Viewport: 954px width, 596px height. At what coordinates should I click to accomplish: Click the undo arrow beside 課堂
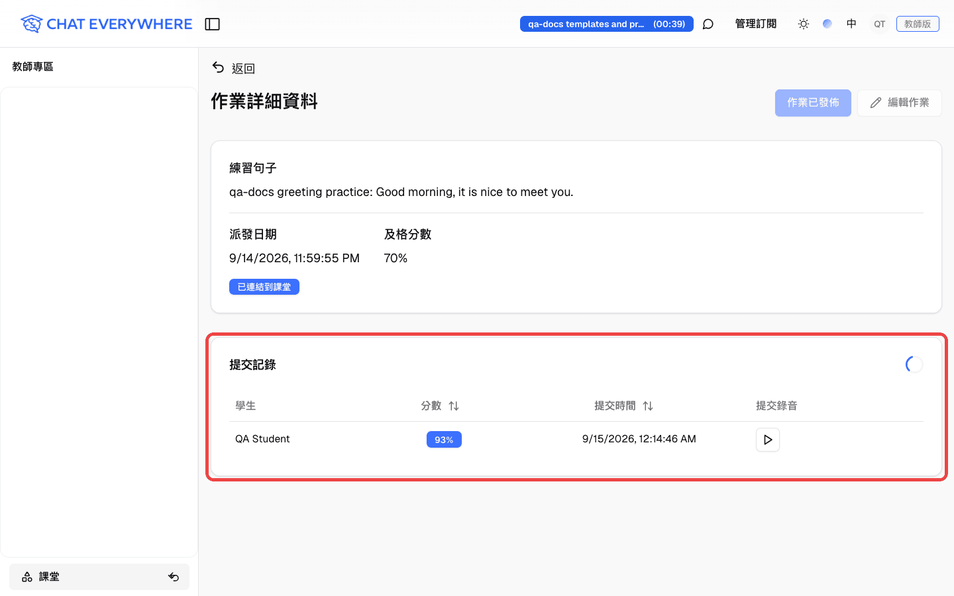point(174,577)
